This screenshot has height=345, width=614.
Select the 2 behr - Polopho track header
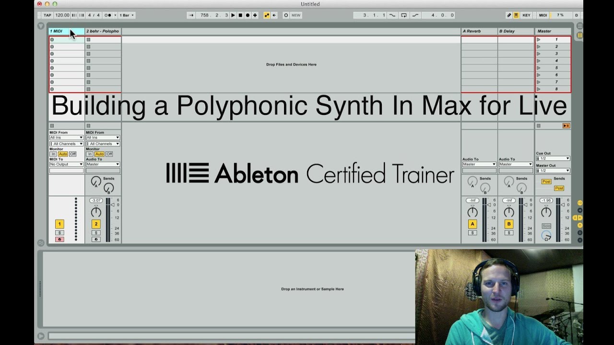tap(103, 31)
